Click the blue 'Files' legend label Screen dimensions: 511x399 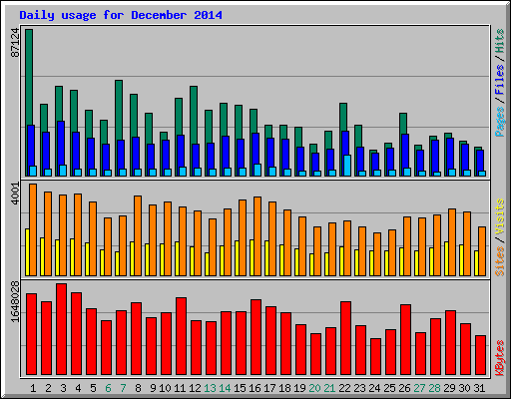(499, 79)
